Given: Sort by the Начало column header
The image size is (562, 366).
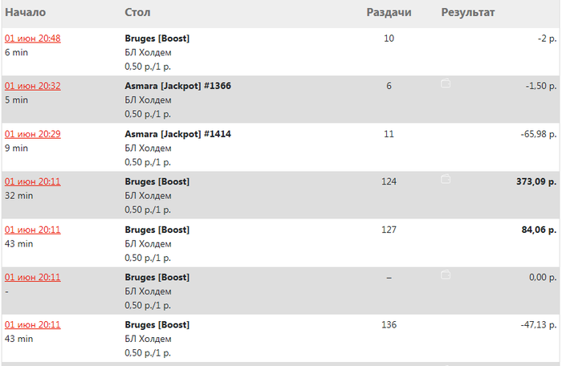Looking at the screenshot, I should (26, 12).
